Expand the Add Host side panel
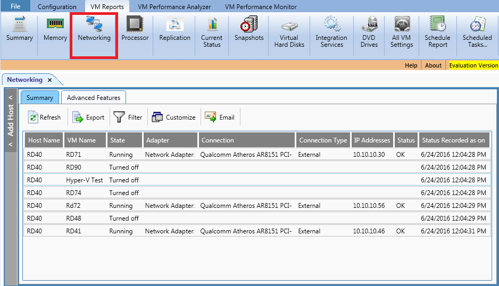 (x=11, y=121)
